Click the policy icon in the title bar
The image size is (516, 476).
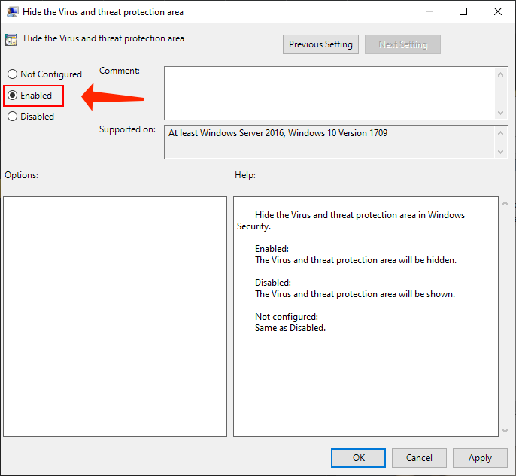pos(13,12)
